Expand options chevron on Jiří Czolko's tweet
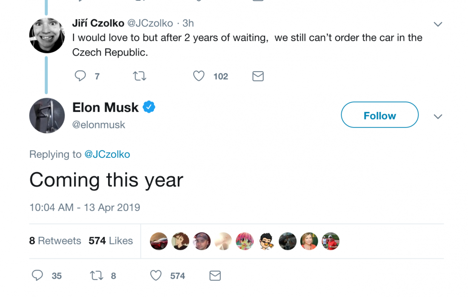The image size is (468, 297). coord(438,24)
